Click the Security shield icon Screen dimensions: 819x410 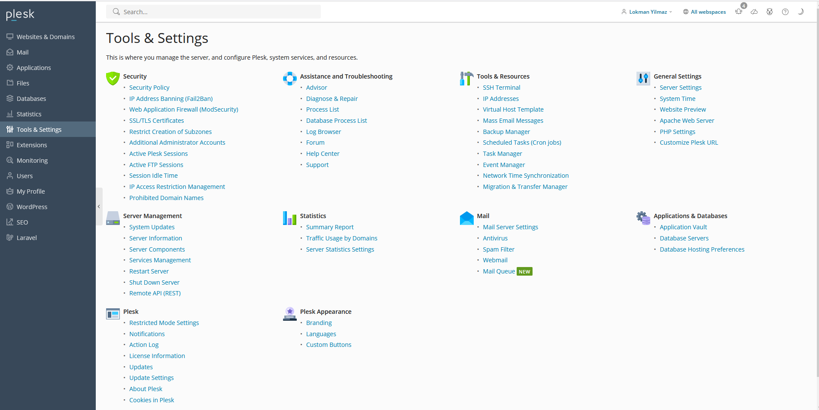click(113, 78)
